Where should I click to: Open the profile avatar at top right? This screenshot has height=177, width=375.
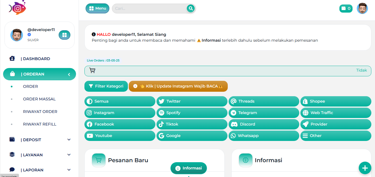[x=362, y=8]
